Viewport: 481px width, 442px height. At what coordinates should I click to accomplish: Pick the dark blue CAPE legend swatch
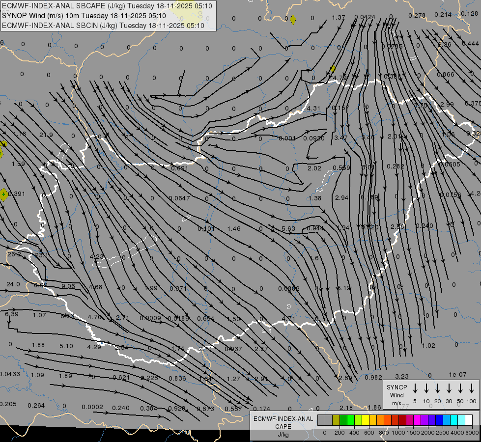[x=439, y=420]
